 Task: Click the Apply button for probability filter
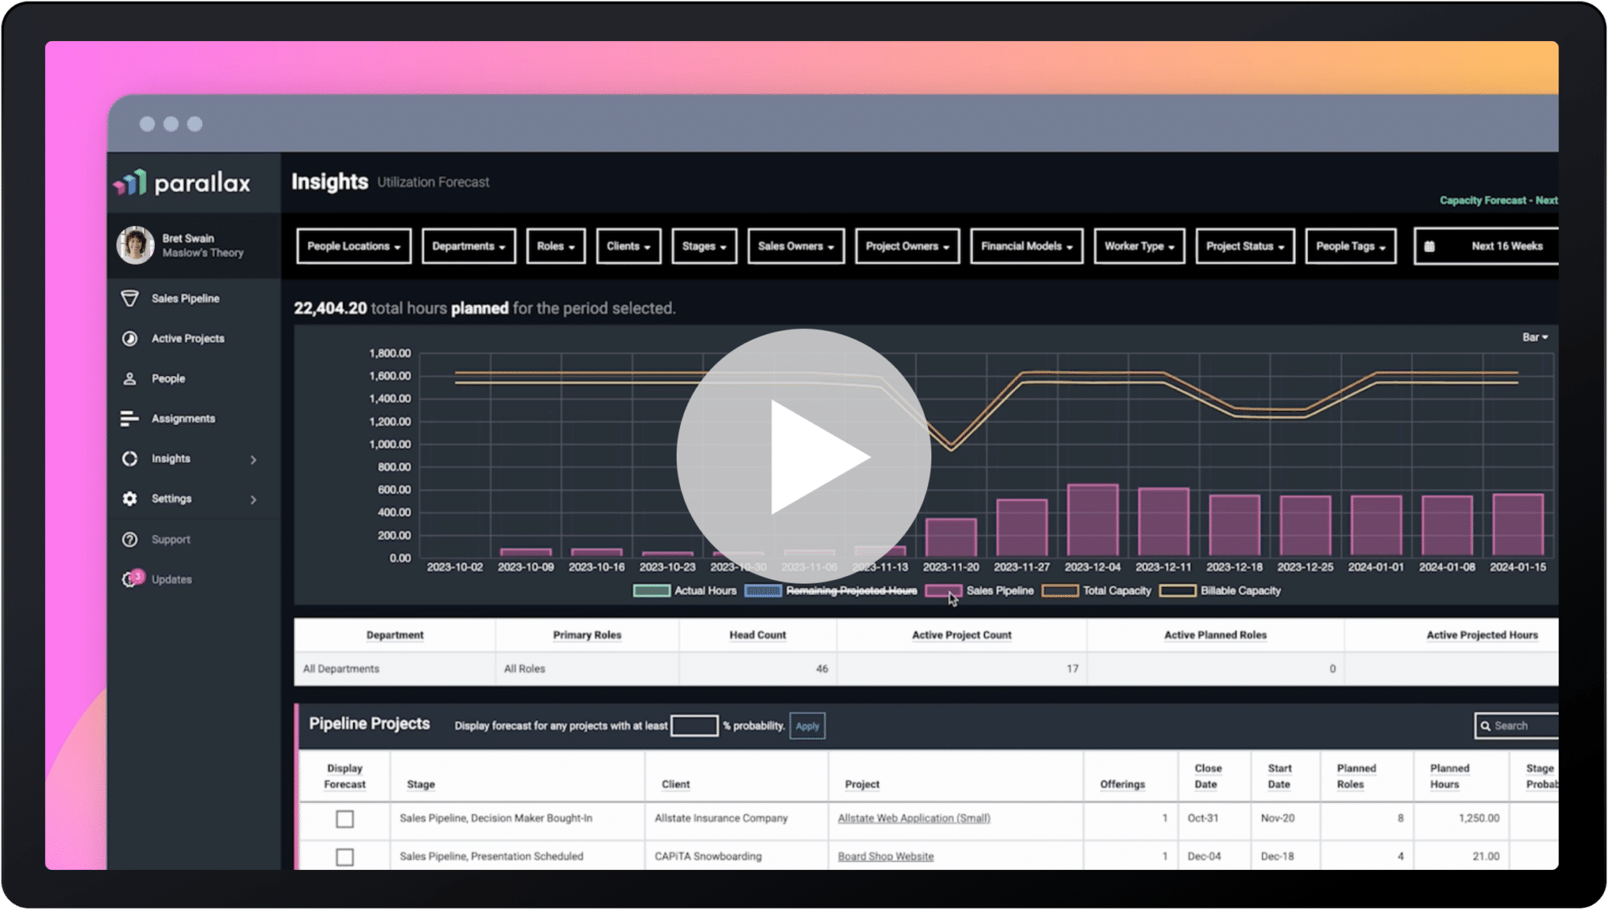tap(807, 726)
